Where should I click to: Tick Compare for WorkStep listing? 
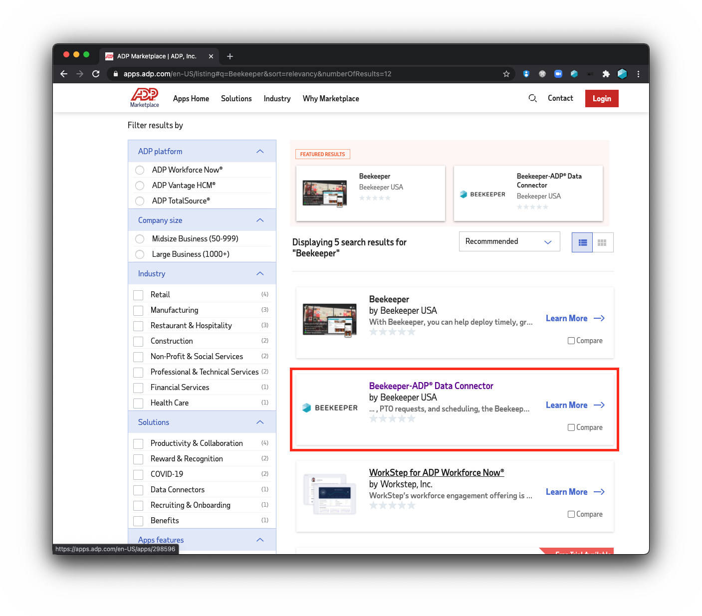pyautogui.click(x=571, y=514)
